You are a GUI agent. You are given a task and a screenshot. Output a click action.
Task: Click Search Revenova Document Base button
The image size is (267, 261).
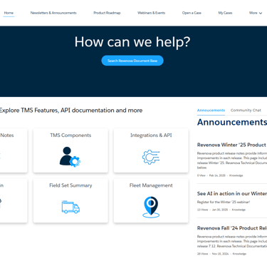pos(132,61)
